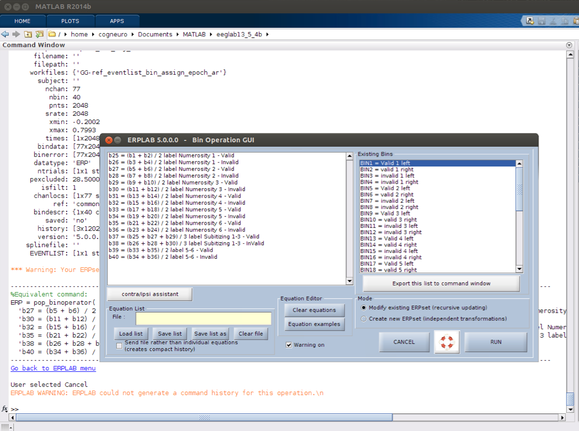Click the contra/ipsi assistant button

click(x=150, y=294)
